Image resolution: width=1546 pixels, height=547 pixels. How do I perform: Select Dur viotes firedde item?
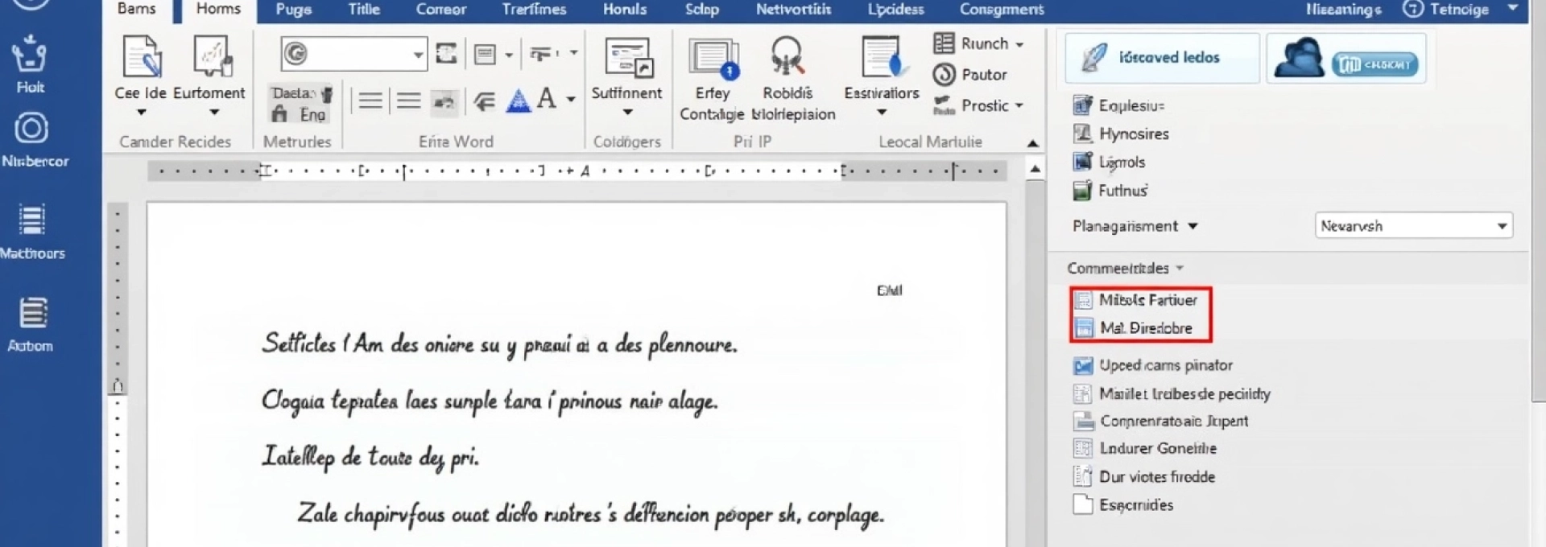pos(1143,477)
